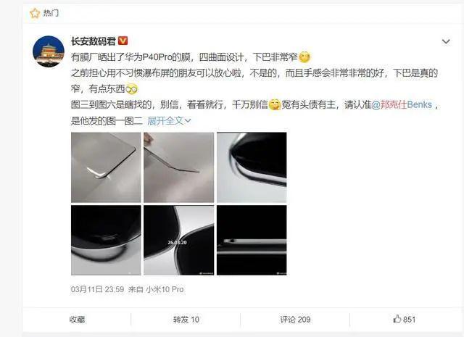Click the 热门 hot label

click(51, 13)
